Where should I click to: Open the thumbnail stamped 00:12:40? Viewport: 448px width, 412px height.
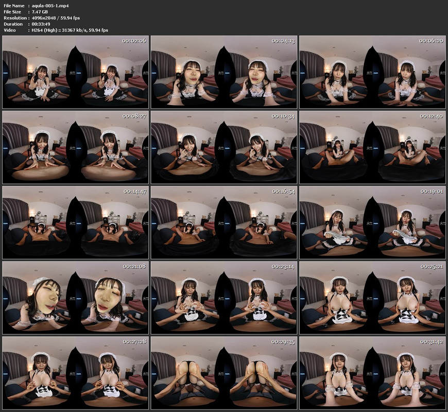pyautogui.click(x=373, y=147)
